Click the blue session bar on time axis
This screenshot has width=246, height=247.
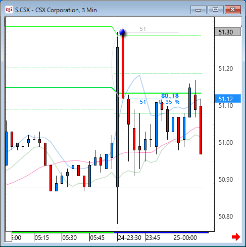coord(161,232)
